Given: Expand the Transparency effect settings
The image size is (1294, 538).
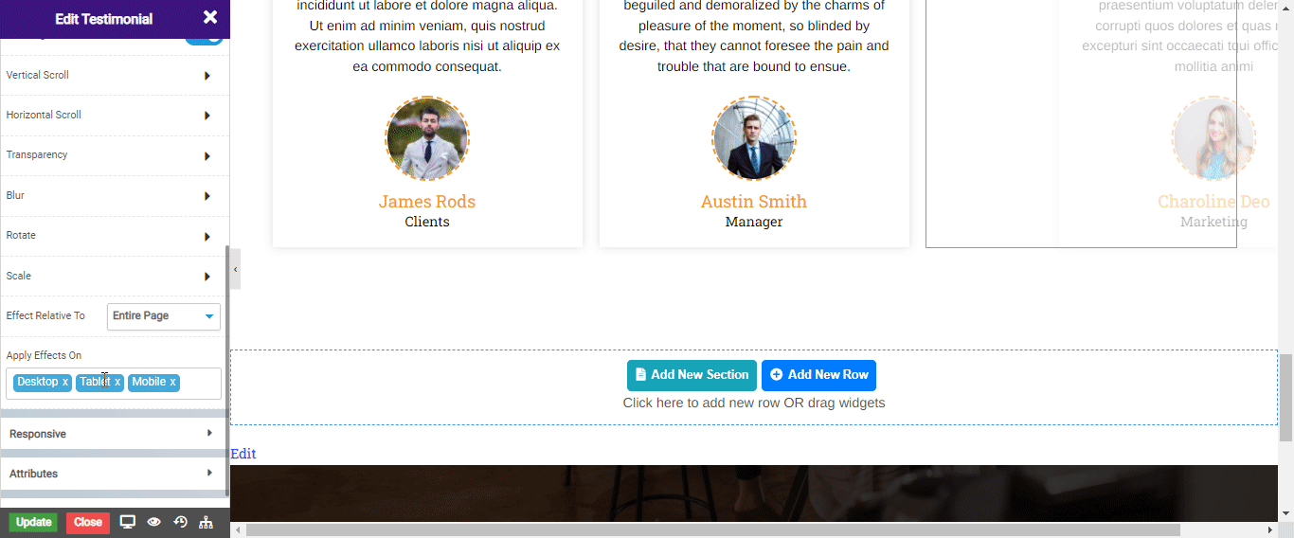Looking at the screenshot, I should [114, 154].
